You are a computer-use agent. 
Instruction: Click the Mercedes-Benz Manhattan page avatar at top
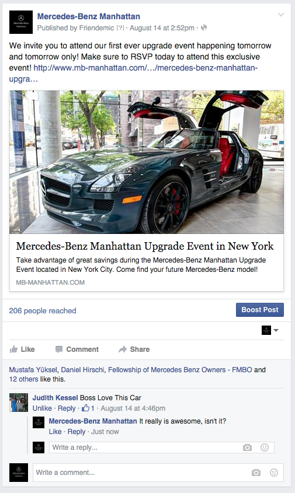coord(21,22)
